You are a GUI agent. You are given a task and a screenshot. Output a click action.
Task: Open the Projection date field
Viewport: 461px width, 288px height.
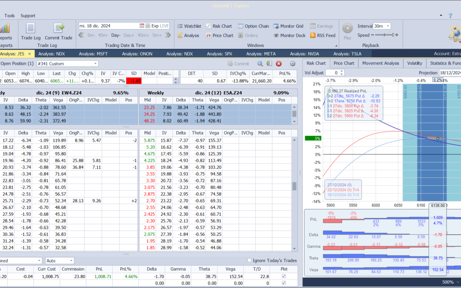[x=450, y=73]
